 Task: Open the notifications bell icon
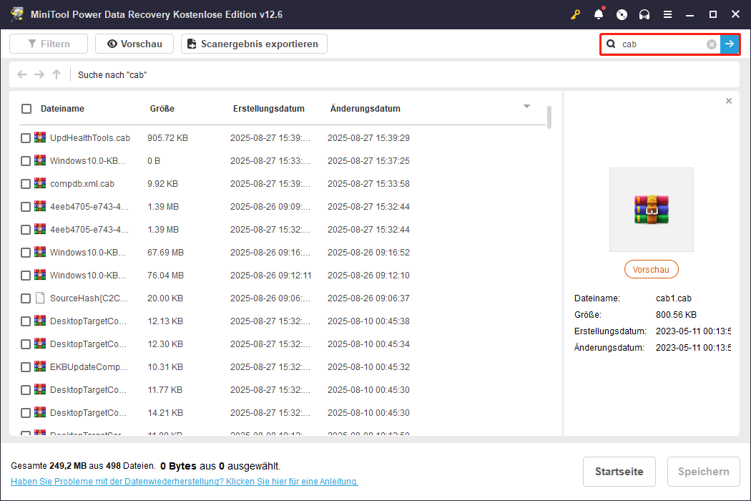coord(599,14)
